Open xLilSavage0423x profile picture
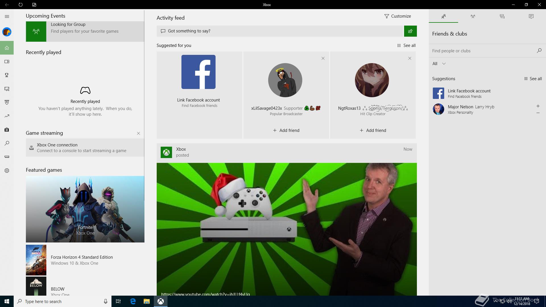 pyautogui.click(x=285, y=80)
